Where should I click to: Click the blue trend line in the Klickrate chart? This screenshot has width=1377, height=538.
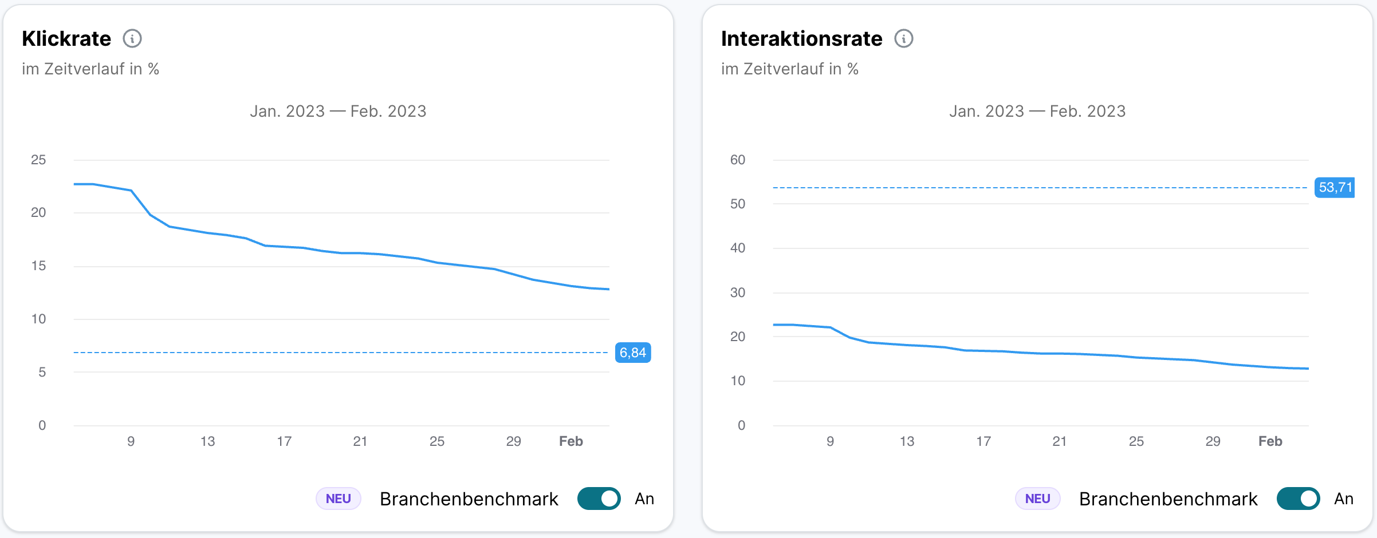pyautogui.click(x=344, y=252)
